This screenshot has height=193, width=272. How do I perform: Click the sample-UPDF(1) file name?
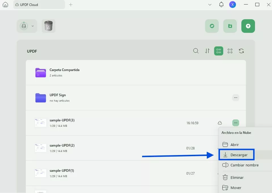click(x=62, y=170)
